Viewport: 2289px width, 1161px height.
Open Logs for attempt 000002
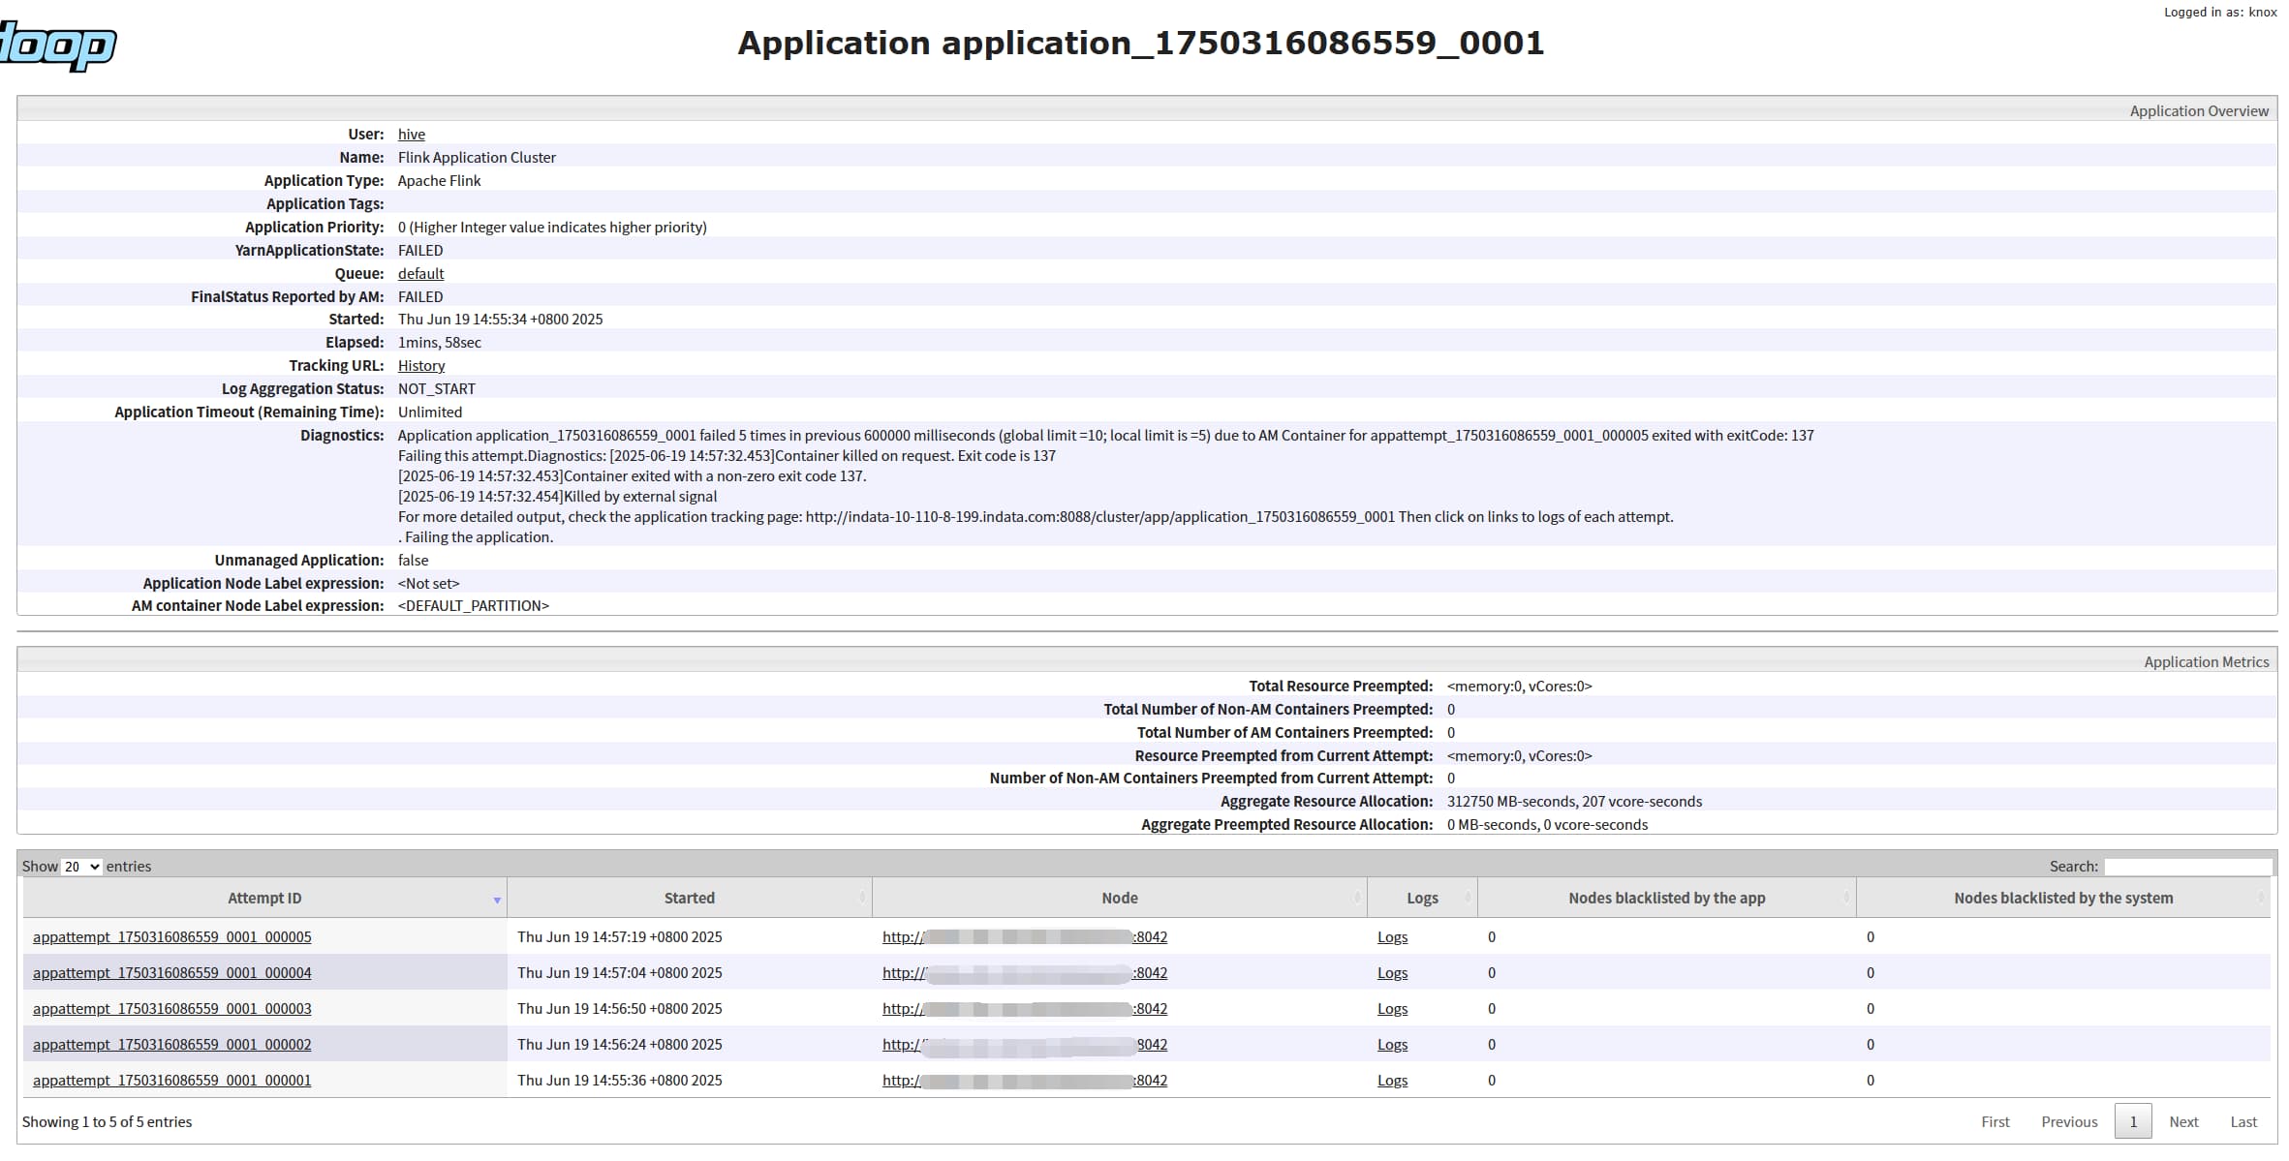click(x=1392, y=1044)
